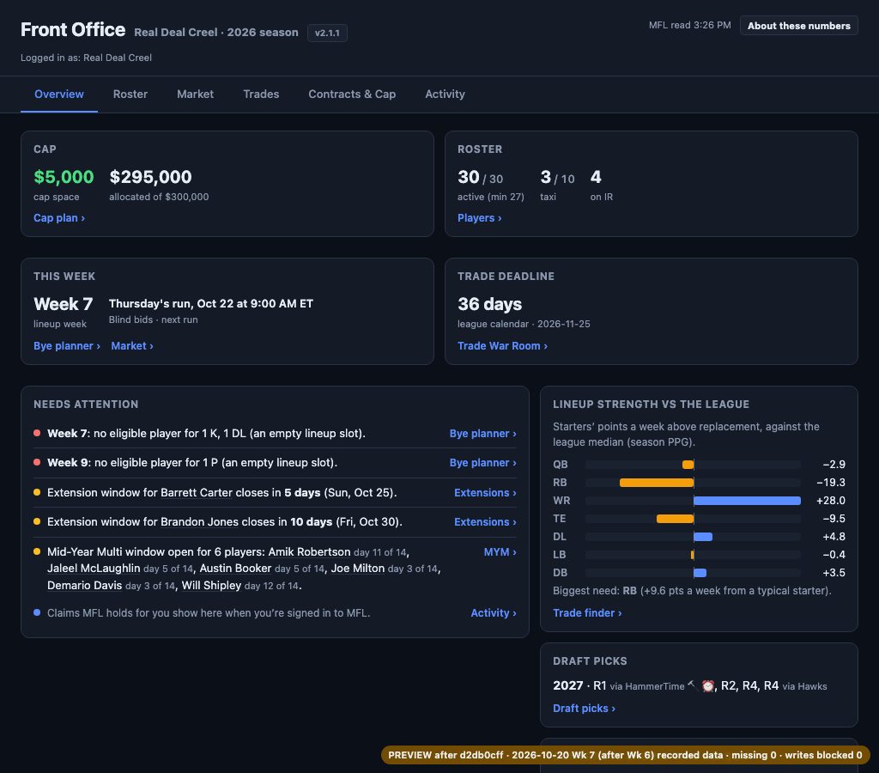Click the Joe Milton player link

tap(358, 569)
